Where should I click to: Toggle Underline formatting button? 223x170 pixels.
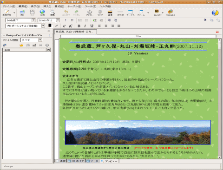92,26
